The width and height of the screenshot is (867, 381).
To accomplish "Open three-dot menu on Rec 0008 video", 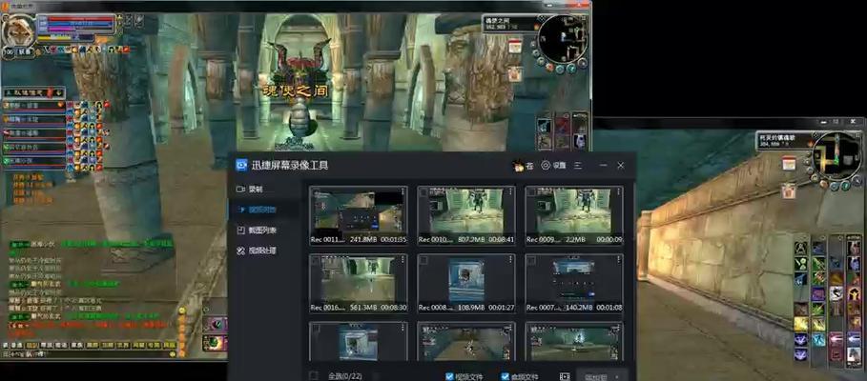I will tap(510, 259).
